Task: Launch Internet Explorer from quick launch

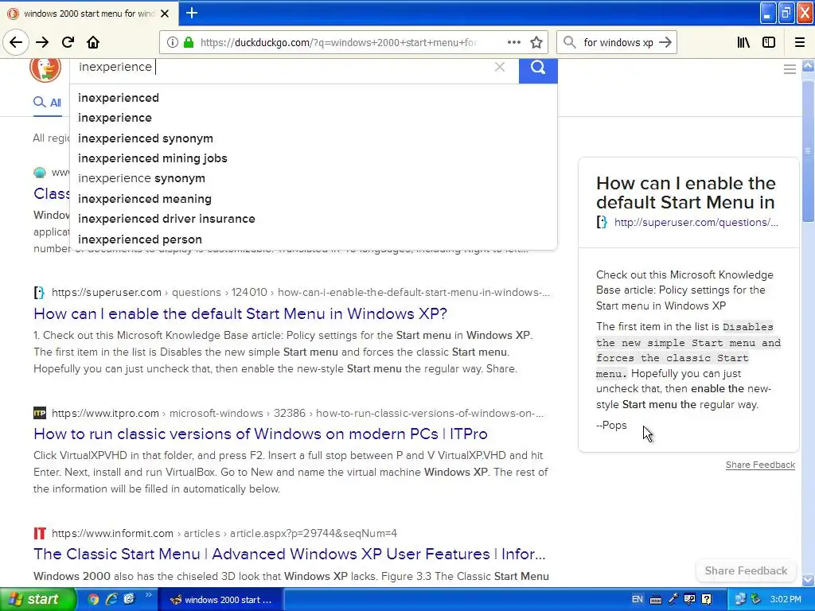Action: [111, 599]
